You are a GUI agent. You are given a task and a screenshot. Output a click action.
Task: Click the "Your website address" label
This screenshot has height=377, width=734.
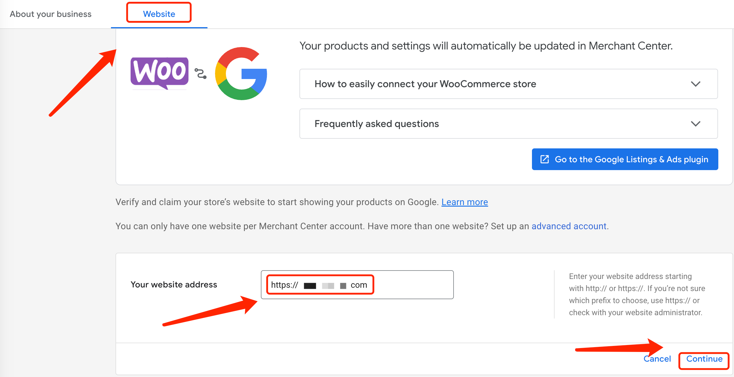174,284
